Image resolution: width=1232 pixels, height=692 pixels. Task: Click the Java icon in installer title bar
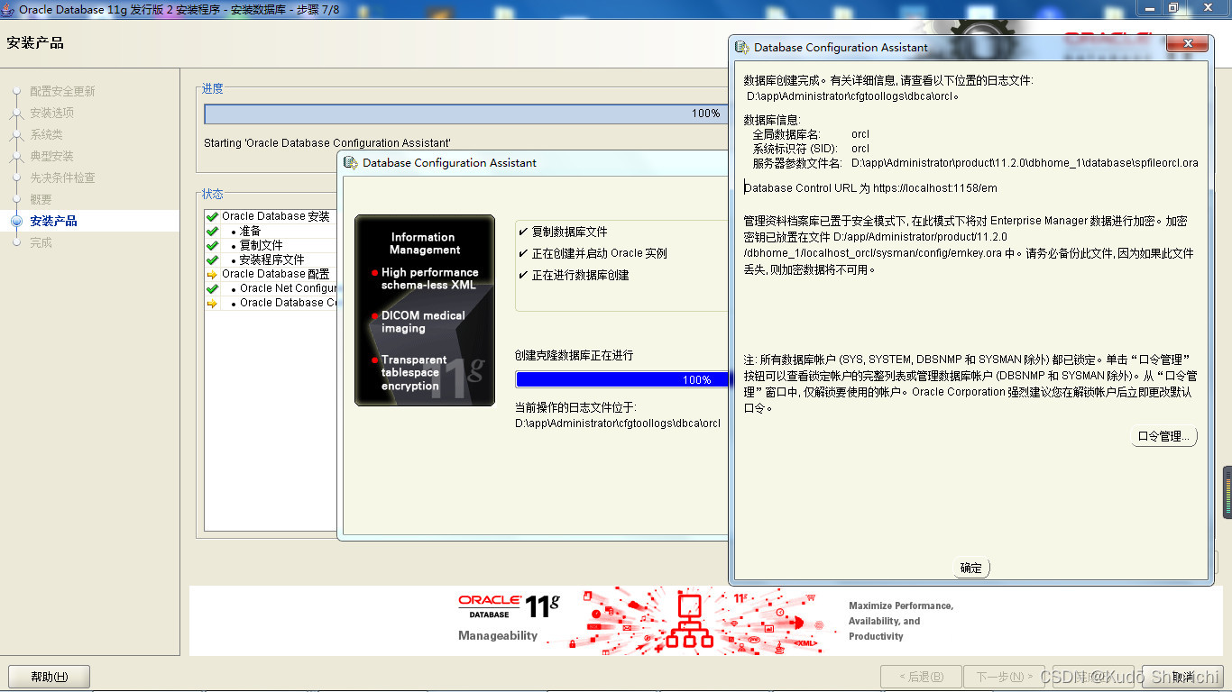pyautogui.click(x=8, y=9)
